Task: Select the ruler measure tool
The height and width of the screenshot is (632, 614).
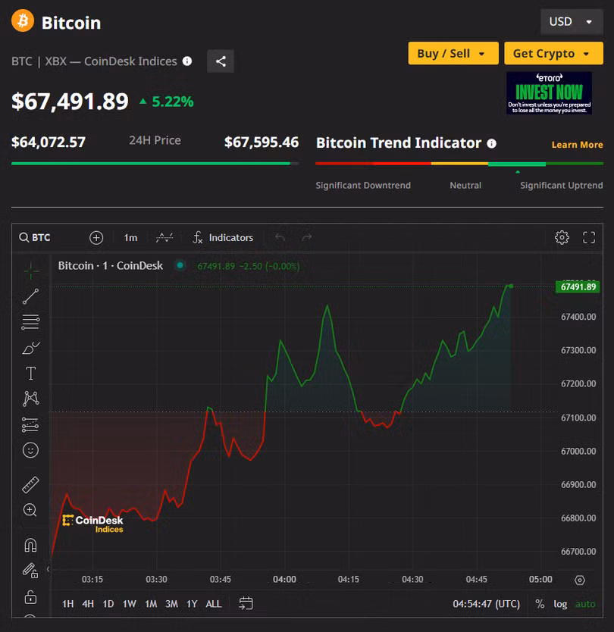Action: 30,484
